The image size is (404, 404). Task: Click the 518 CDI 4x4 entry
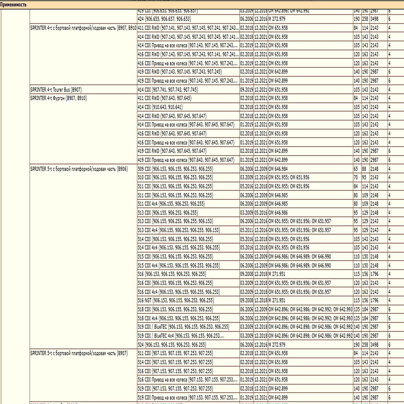coord(179,318)
